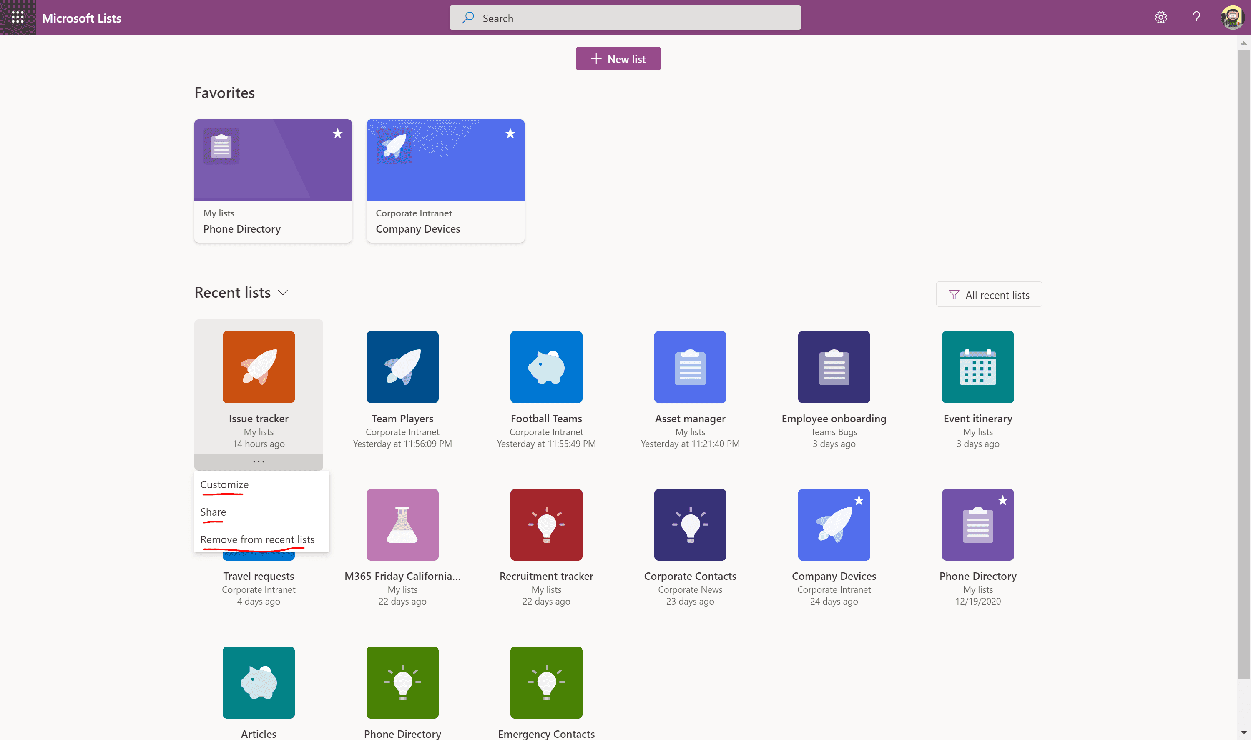Open purple Phone Directory clipboard tile in Recent lists
Viewport: 1251px width, 740px height.
978,524
